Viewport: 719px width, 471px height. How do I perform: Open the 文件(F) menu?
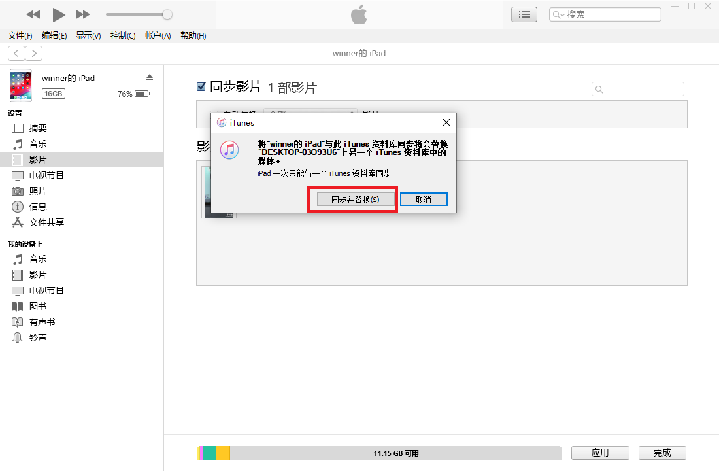pyautogui.click(x=20, y=36)
